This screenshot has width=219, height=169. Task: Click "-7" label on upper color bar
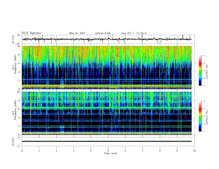tap(204, 86)
